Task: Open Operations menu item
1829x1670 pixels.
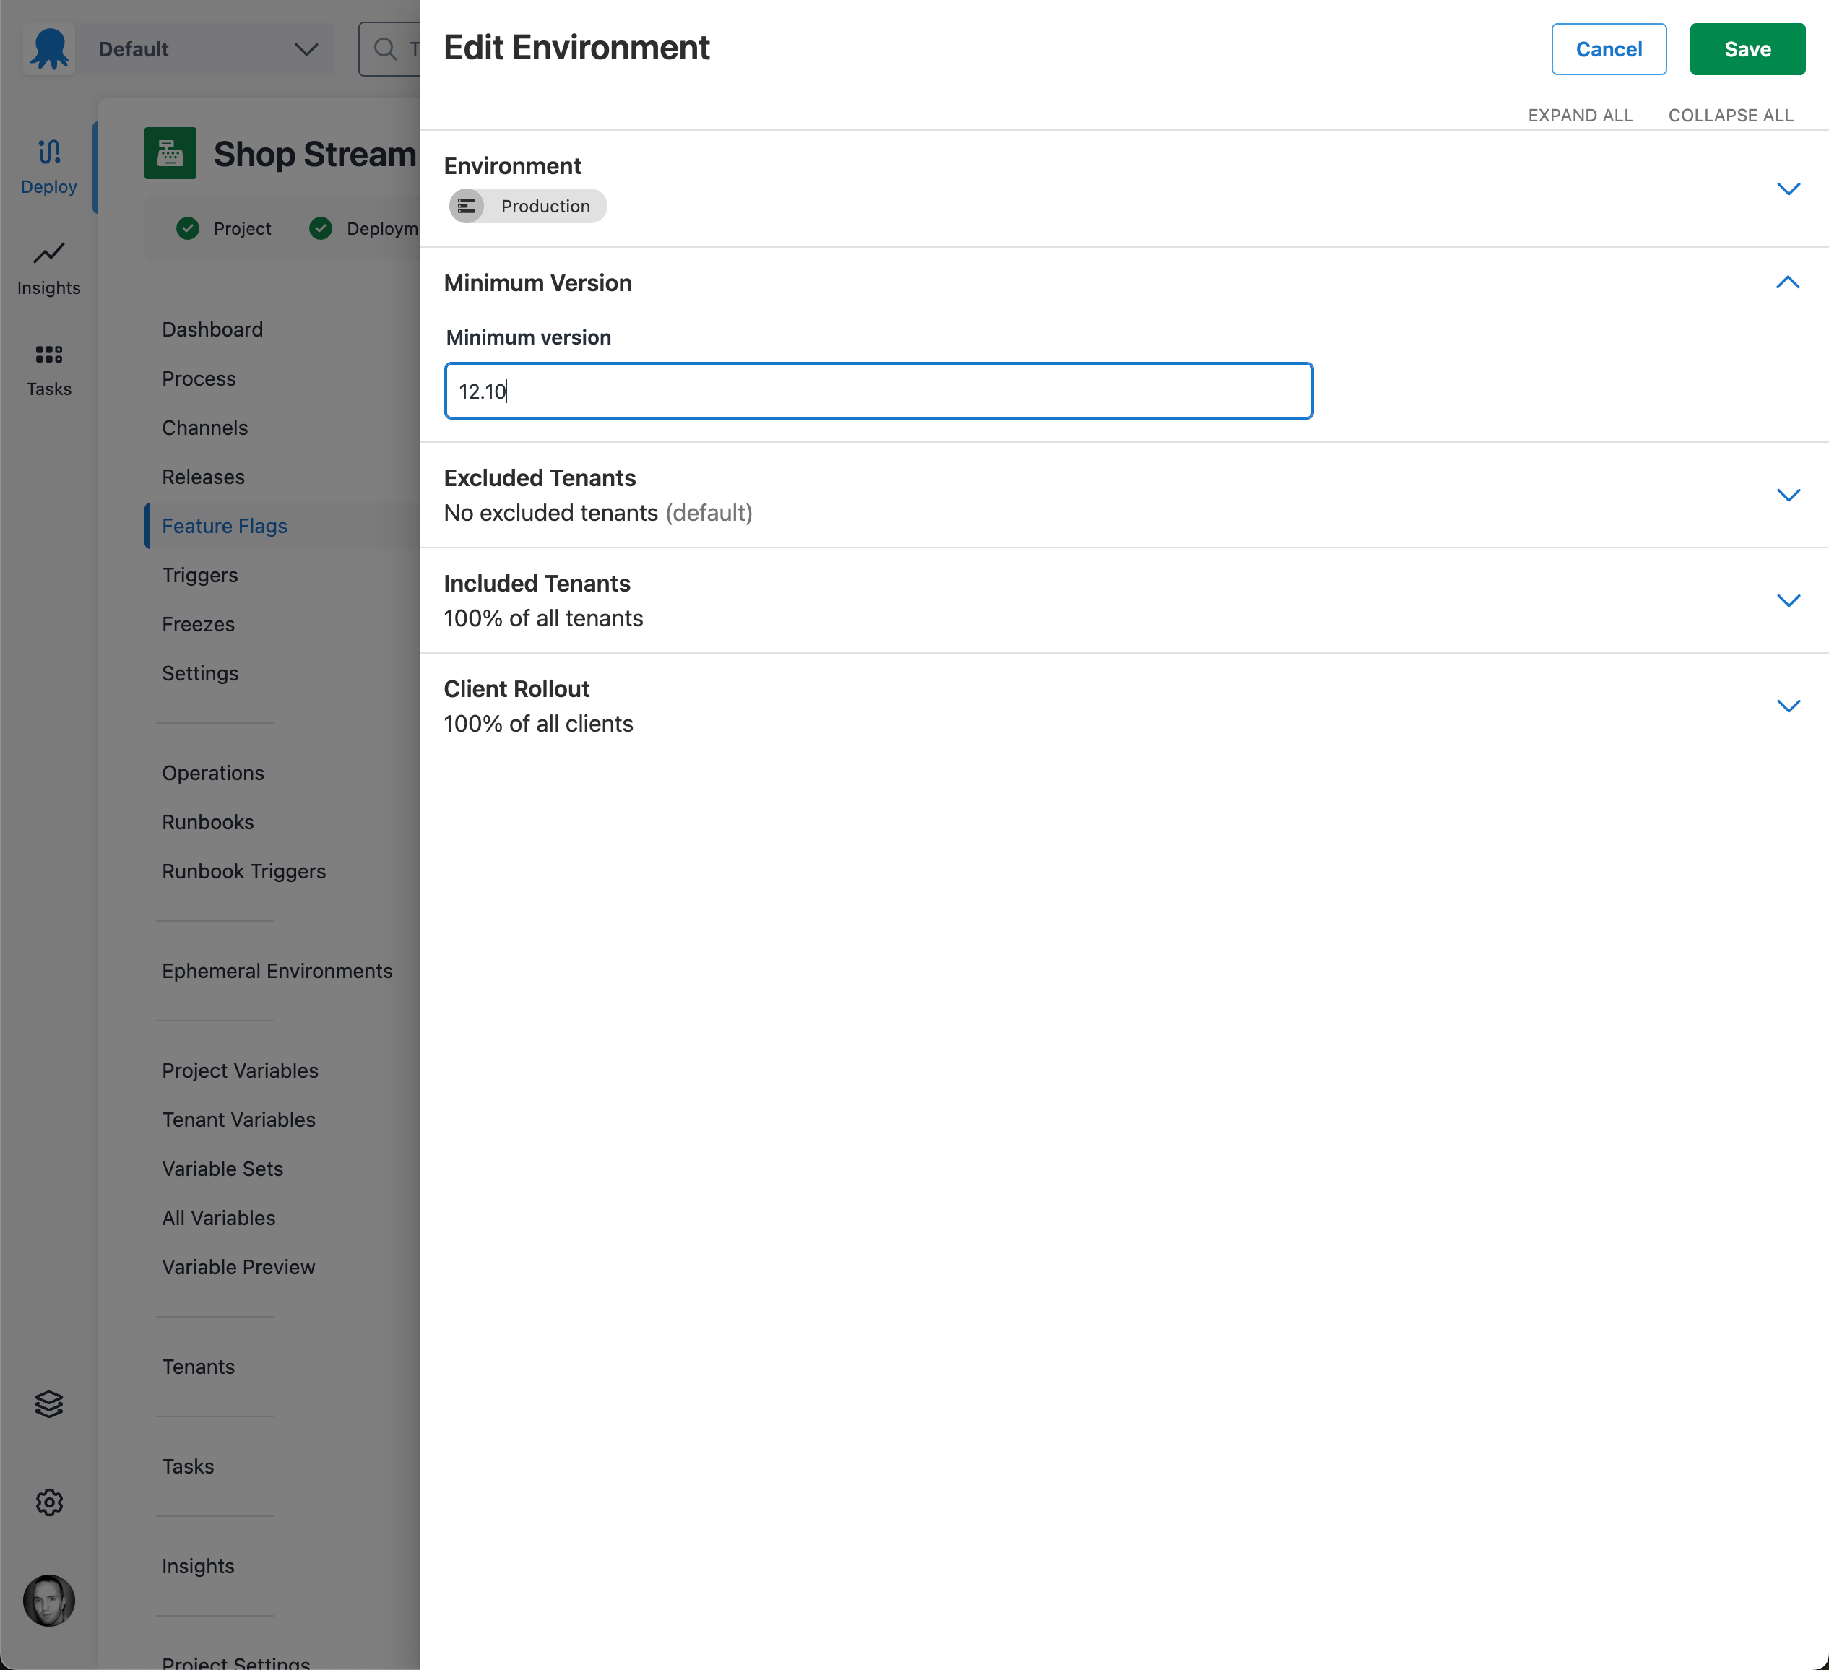Action: click(213, 773)
